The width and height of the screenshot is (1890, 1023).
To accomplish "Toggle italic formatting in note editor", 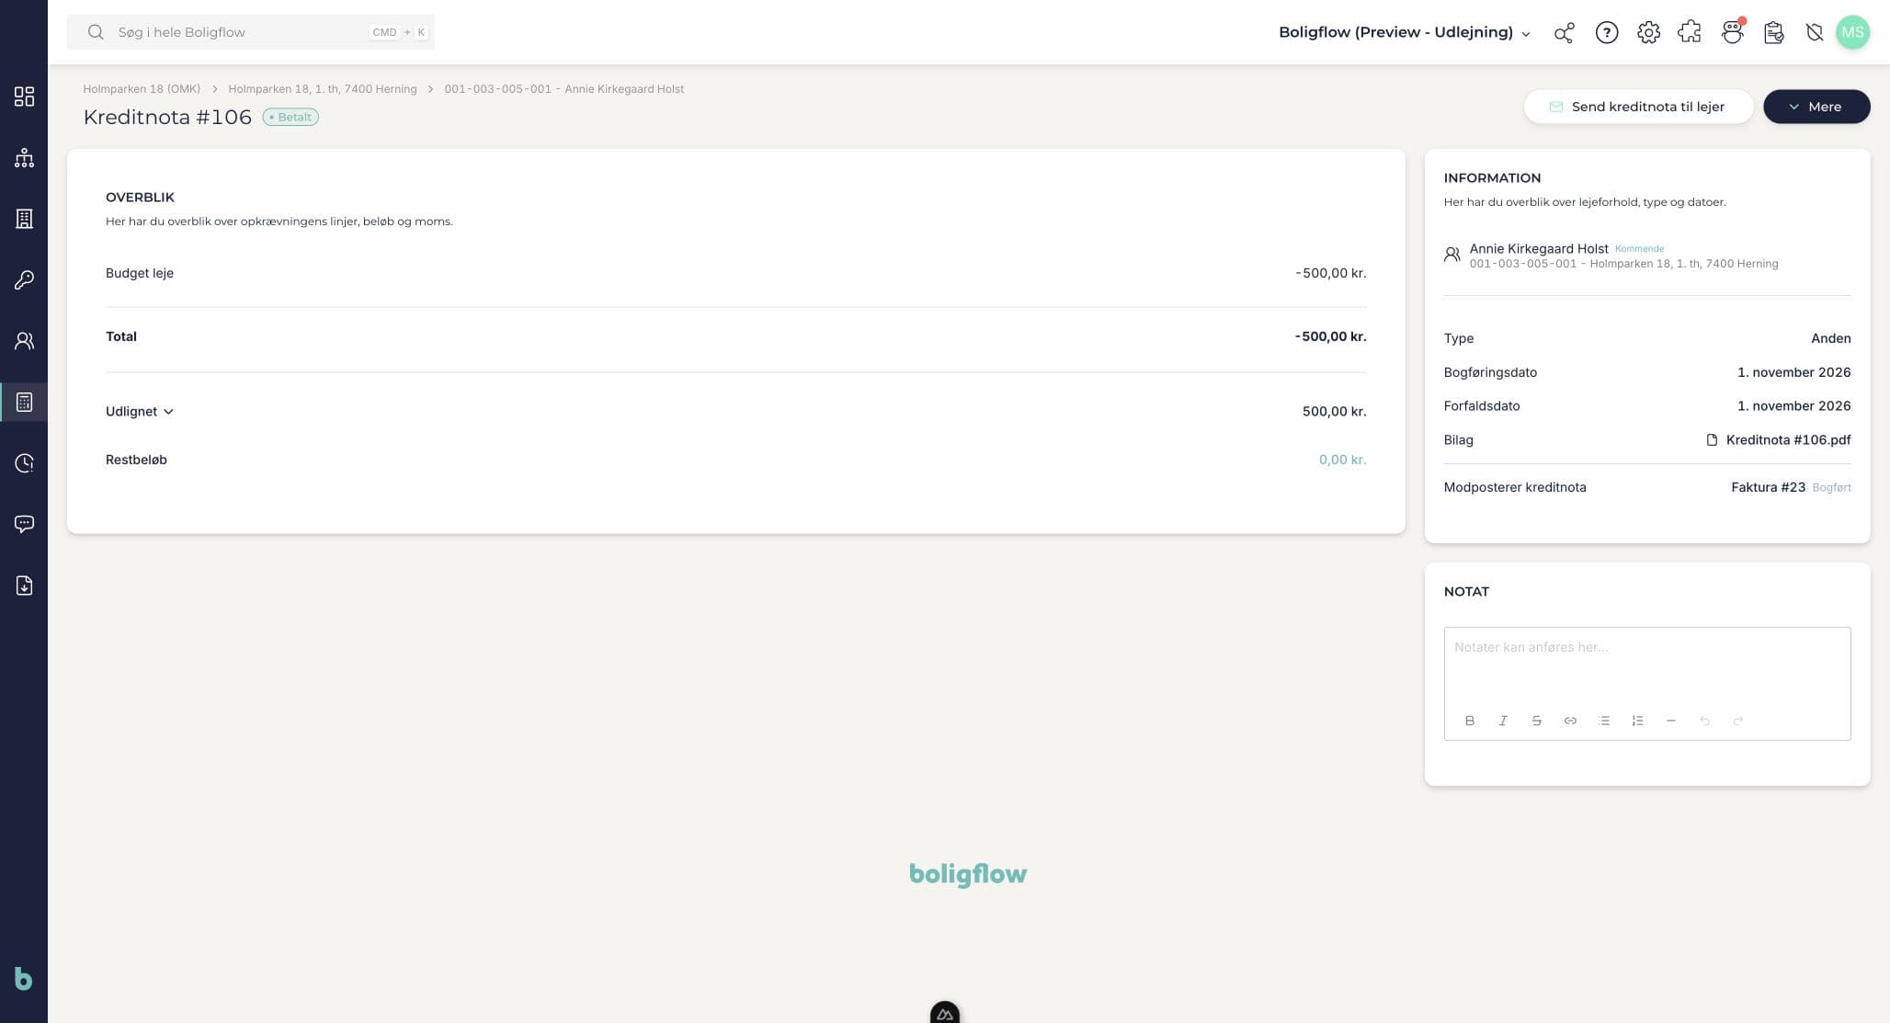I will pos(1503,721).
